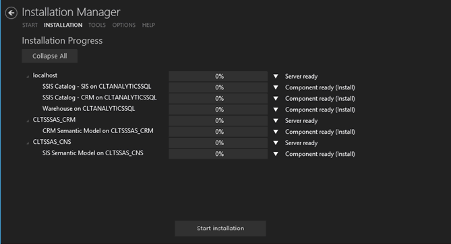Expand details arrow for SIS Semantic Model row

pos(276,154)
